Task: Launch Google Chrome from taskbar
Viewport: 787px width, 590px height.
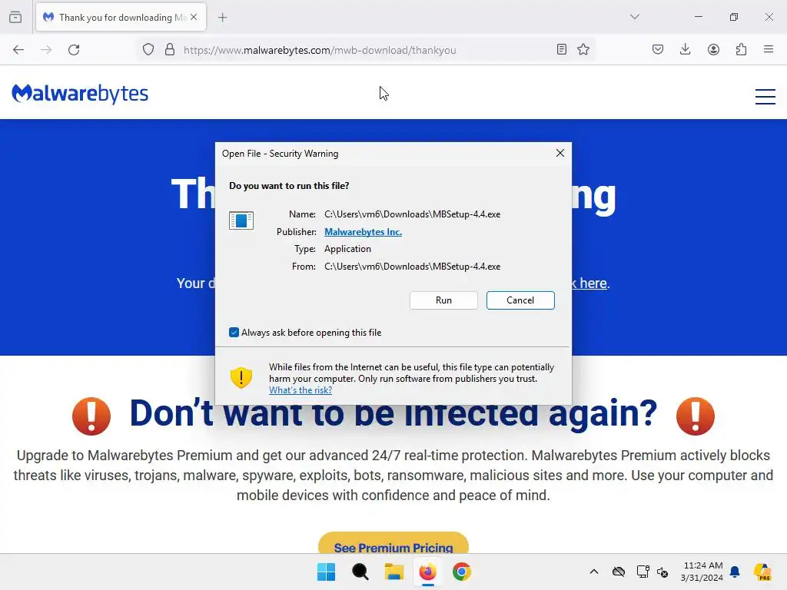Action: (461, 572)
